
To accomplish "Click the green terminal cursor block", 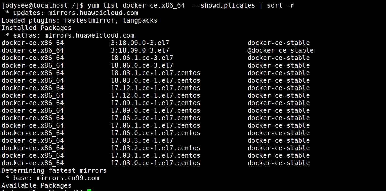I will (89, 190).
